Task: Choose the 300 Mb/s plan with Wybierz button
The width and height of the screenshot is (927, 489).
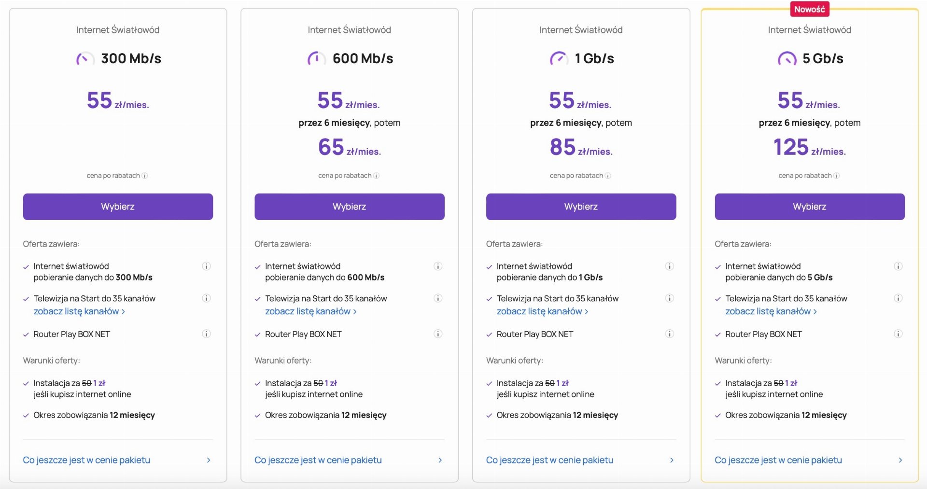Action: pyautogui.click(x=118, y=207)
